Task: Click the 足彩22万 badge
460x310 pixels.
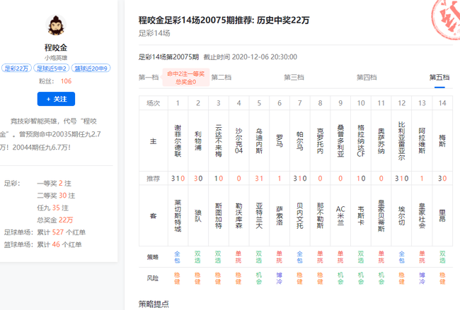Action: tap(16, 68)
